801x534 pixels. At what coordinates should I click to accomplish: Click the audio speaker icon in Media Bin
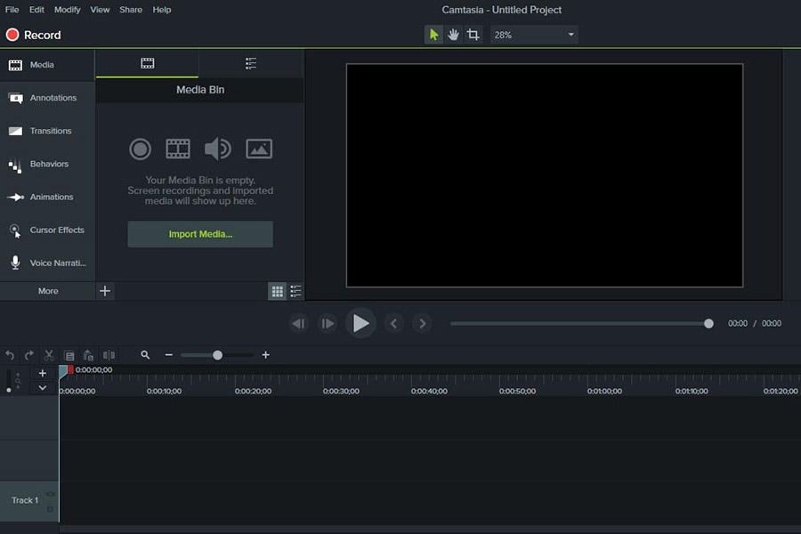(218, 150)
